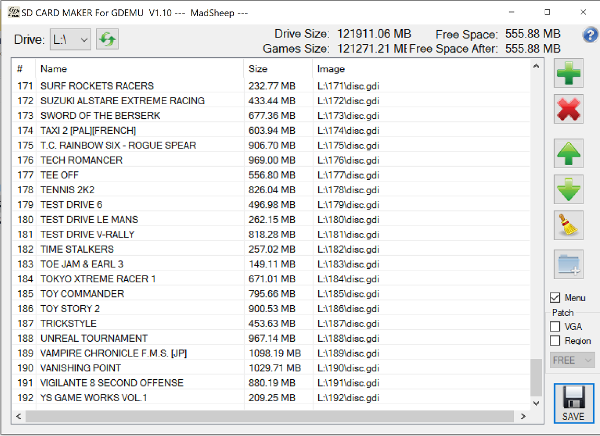Click the L:\192\disc.gdi image path
The width and height of the screenshot is (600, 436).
(x=348, y=398)
